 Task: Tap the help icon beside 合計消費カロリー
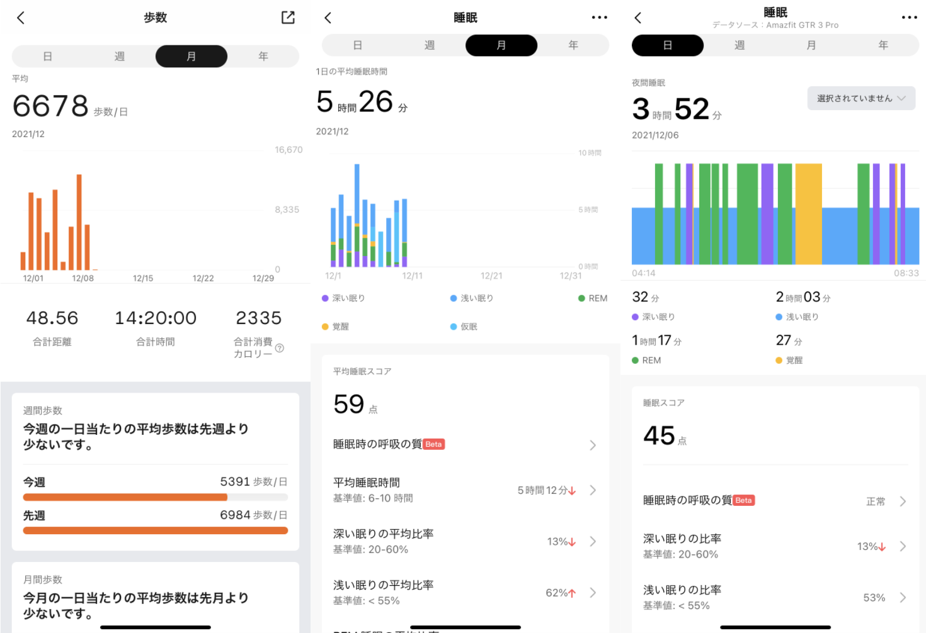(x=280, y=348)
